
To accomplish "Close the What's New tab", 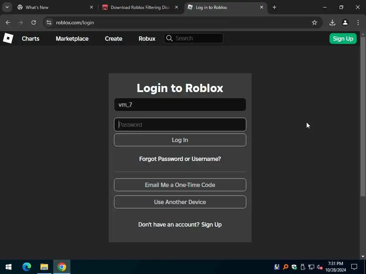I will pos(91,7).
